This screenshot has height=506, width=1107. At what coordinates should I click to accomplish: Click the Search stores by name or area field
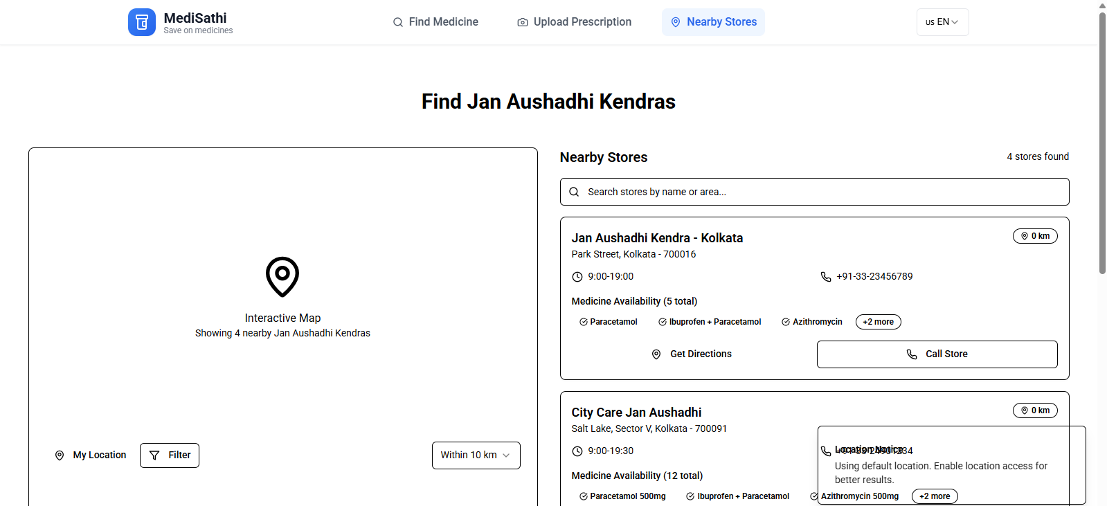(815, 192)
